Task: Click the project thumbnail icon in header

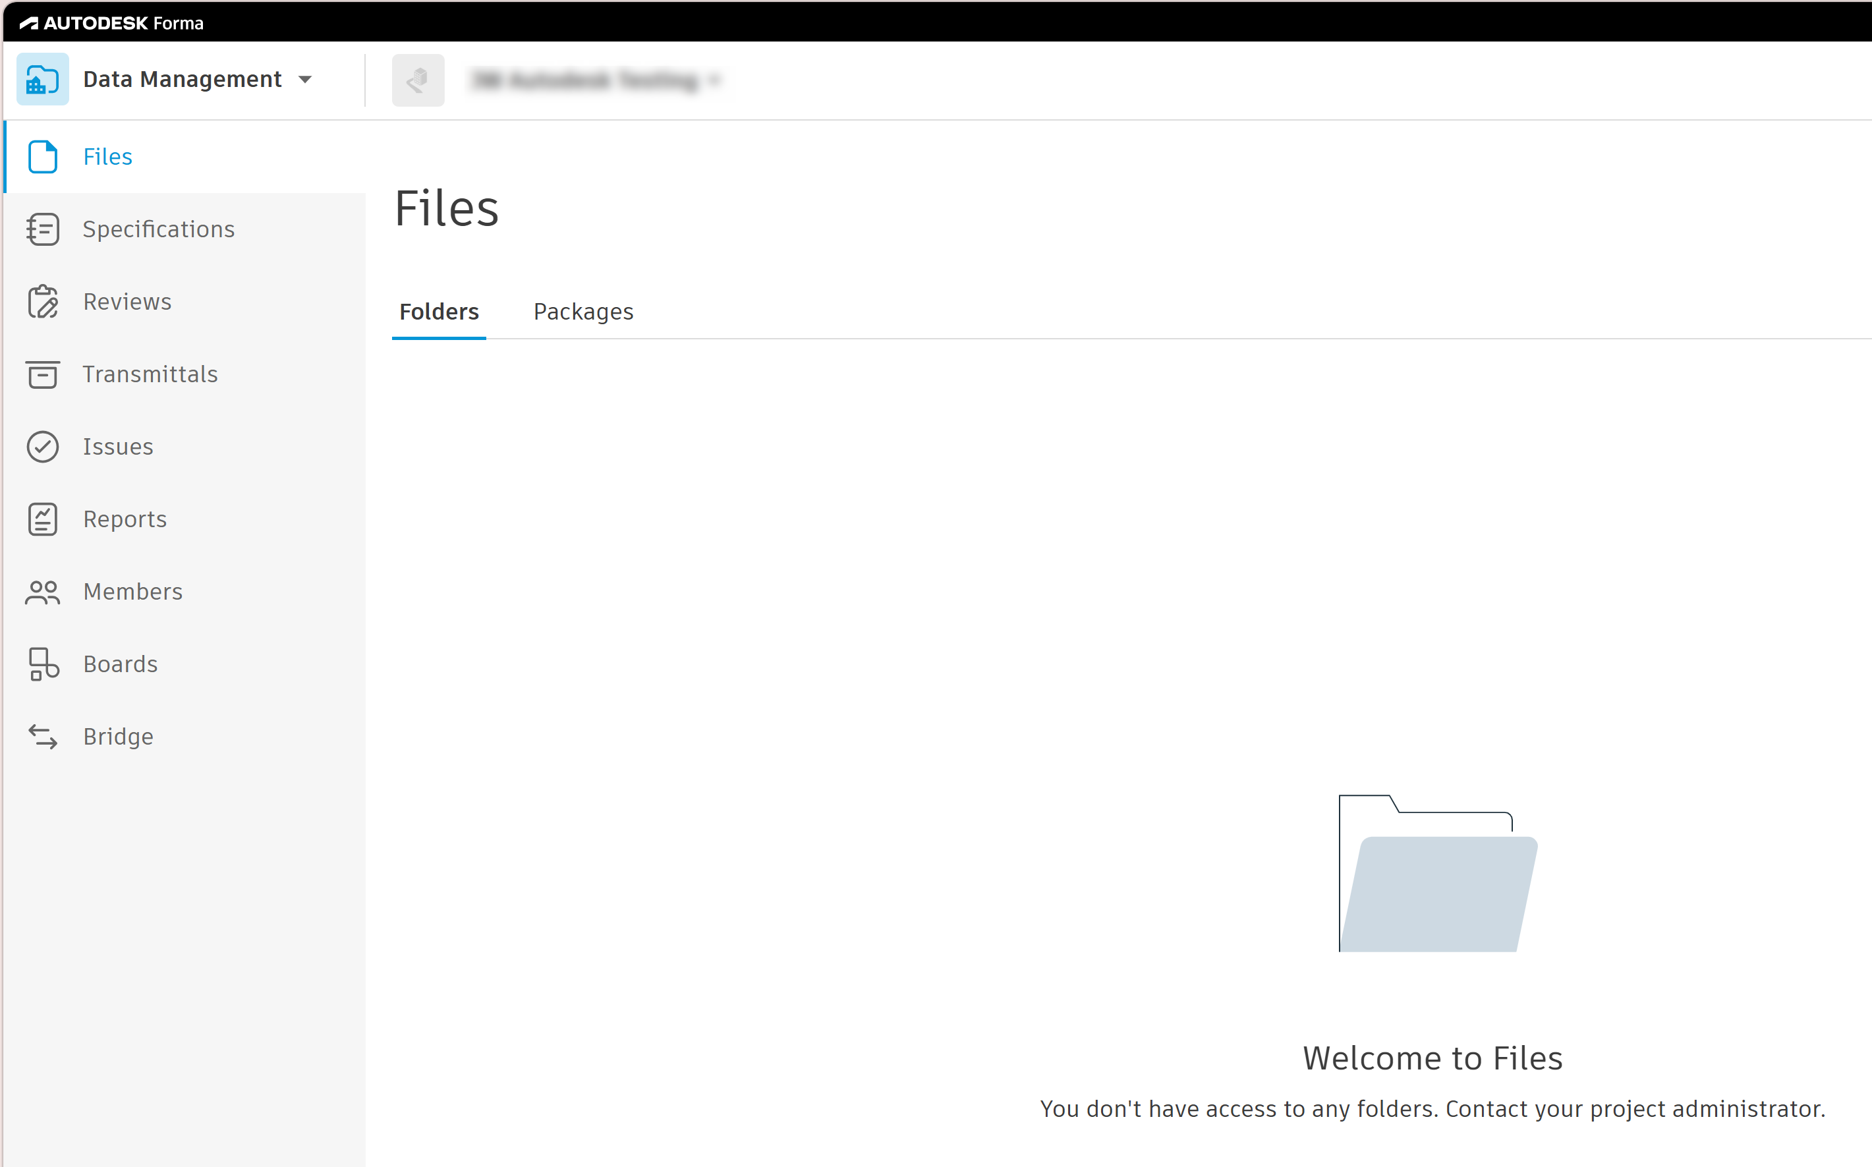Action: [418, 80]
